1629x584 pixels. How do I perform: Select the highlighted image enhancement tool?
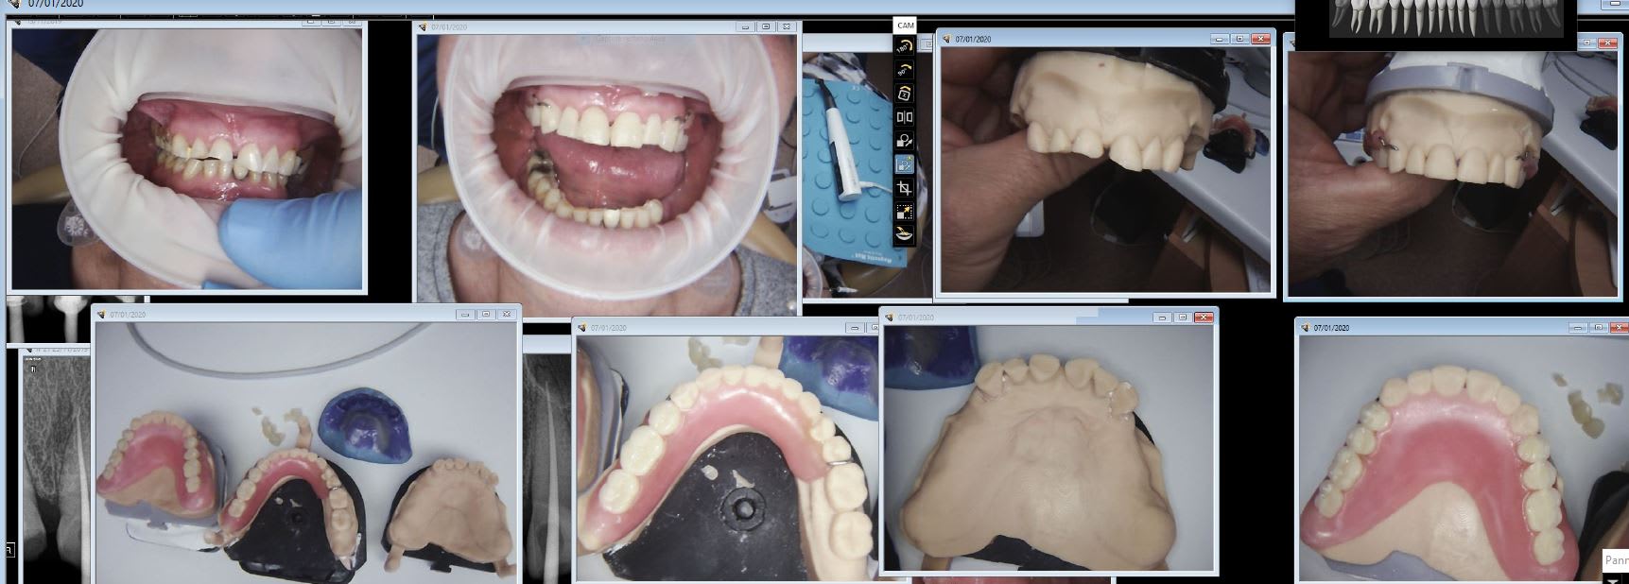point(905,164)
